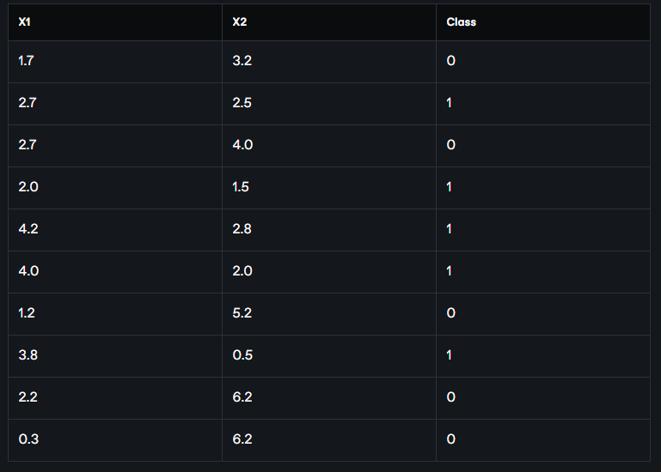Select the X2 cell showing 2.5

click(242, 103)
